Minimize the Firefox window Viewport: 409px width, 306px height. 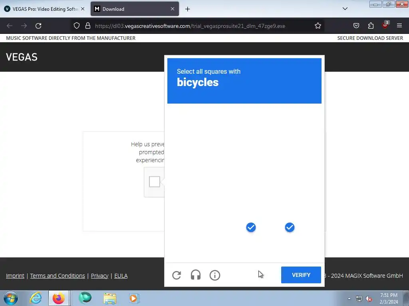375,4
